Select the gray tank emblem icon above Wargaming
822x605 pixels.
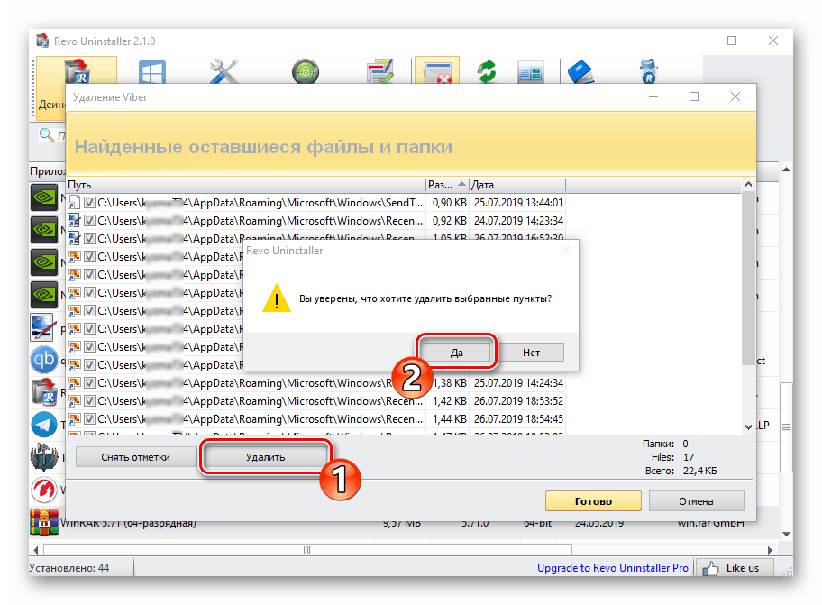click(44, 457)
